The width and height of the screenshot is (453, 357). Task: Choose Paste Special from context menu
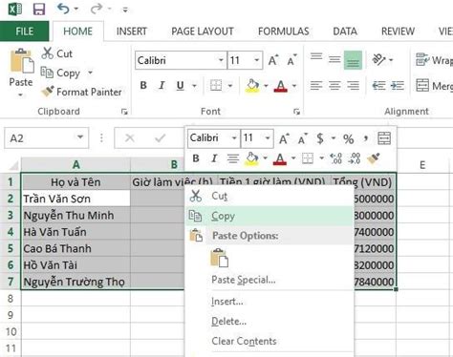pos(244,280)
